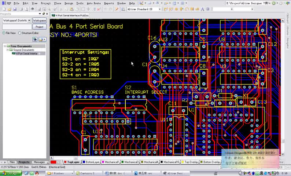Click the Workspace button
This screenshot has width=291, height=176.
tap(39, 21)
